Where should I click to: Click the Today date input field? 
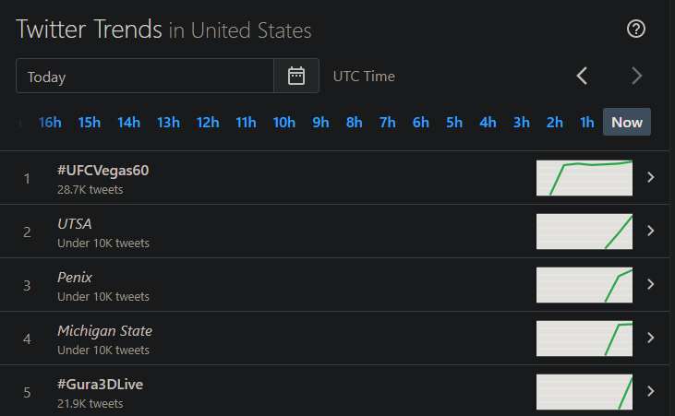point(145,76)
